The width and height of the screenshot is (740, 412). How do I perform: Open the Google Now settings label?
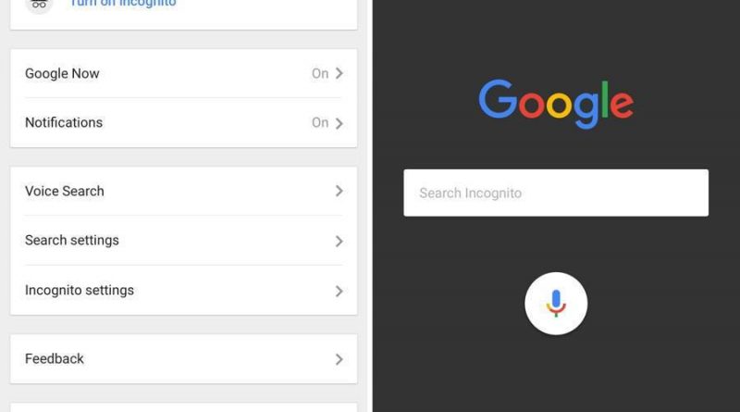click(62, 74)
